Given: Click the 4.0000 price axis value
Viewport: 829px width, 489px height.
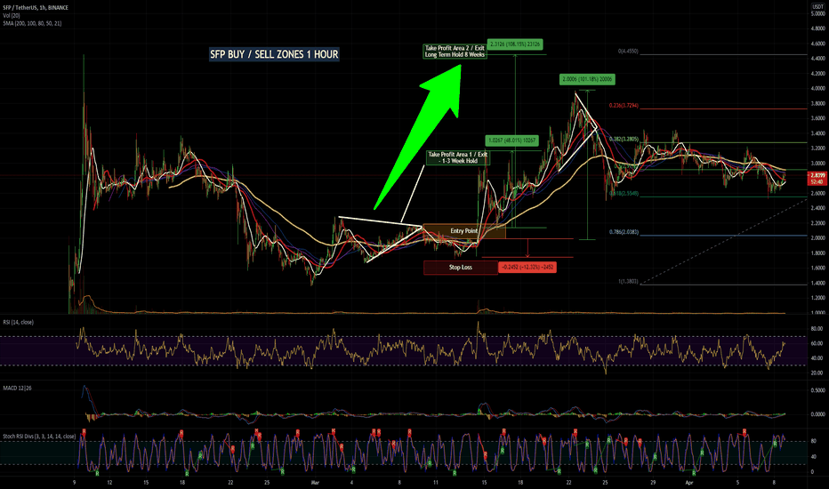Looking at the screenshot, I should (x=817, y=89).
